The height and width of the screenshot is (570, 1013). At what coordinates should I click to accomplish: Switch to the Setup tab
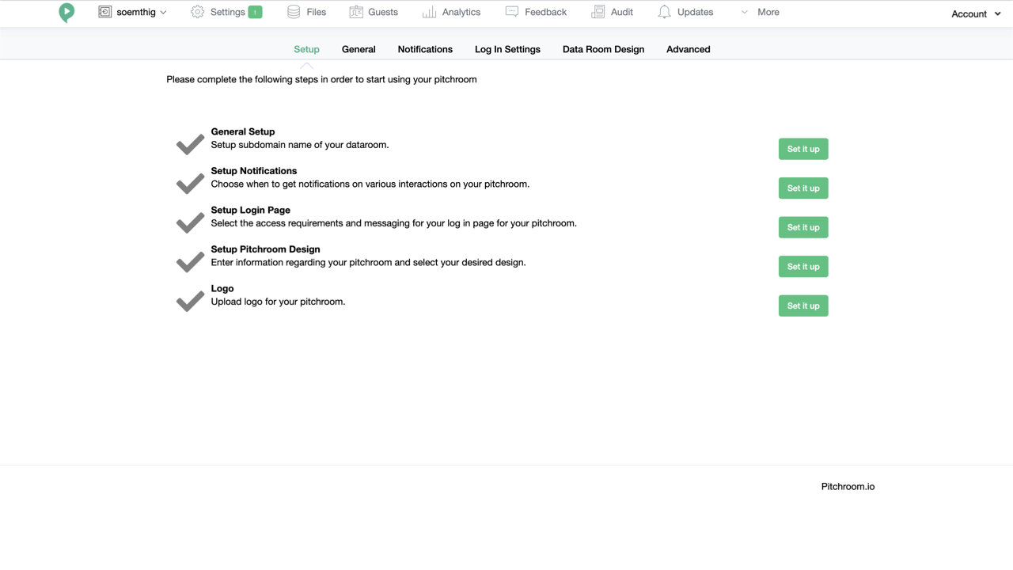pyautogui.click(x=306, y=49)
